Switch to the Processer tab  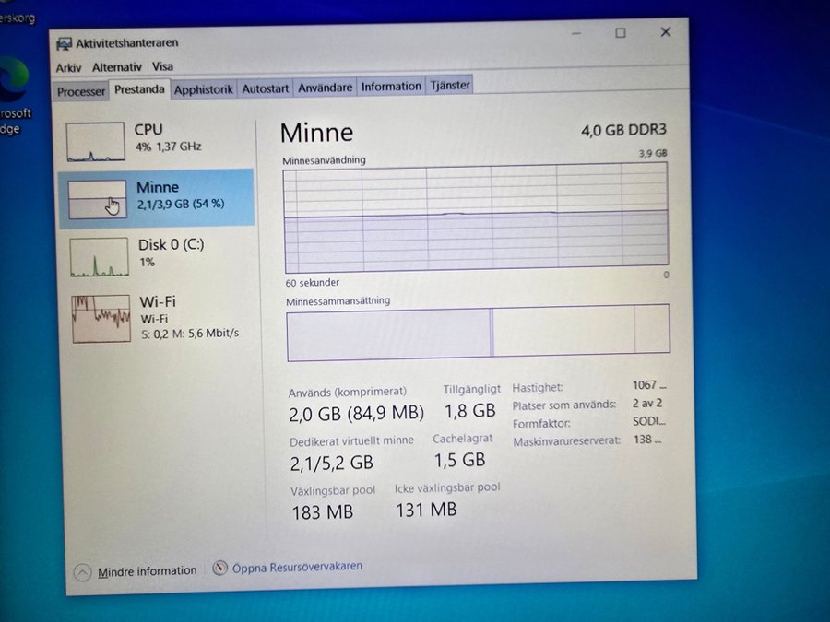[81, 91]
